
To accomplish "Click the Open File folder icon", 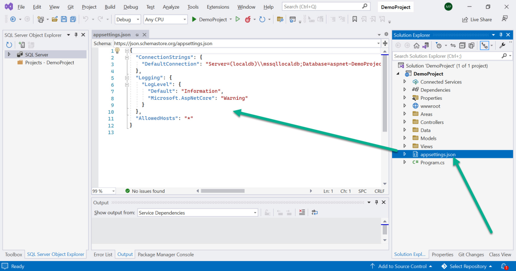I will pyautogui.click(x=55, y=19).
